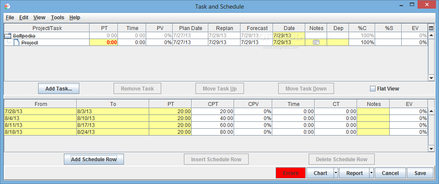Image resolution: width=439 pixels, height=184 pixels.
Task: Click the CT column header
Action: pyautogui.click(x=336, y=104)
